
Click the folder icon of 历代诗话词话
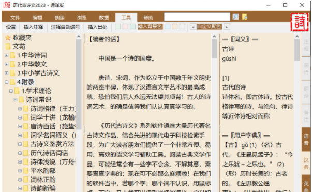pyautogui.click(x=26, y=153)
